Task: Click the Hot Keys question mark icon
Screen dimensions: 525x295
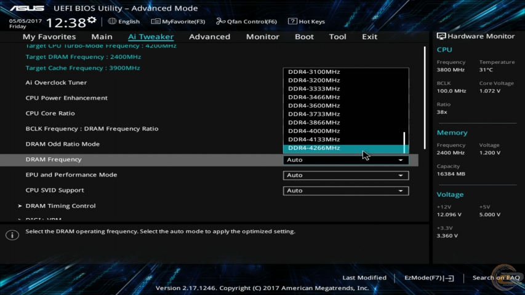Action: click(x=292, y=21)
